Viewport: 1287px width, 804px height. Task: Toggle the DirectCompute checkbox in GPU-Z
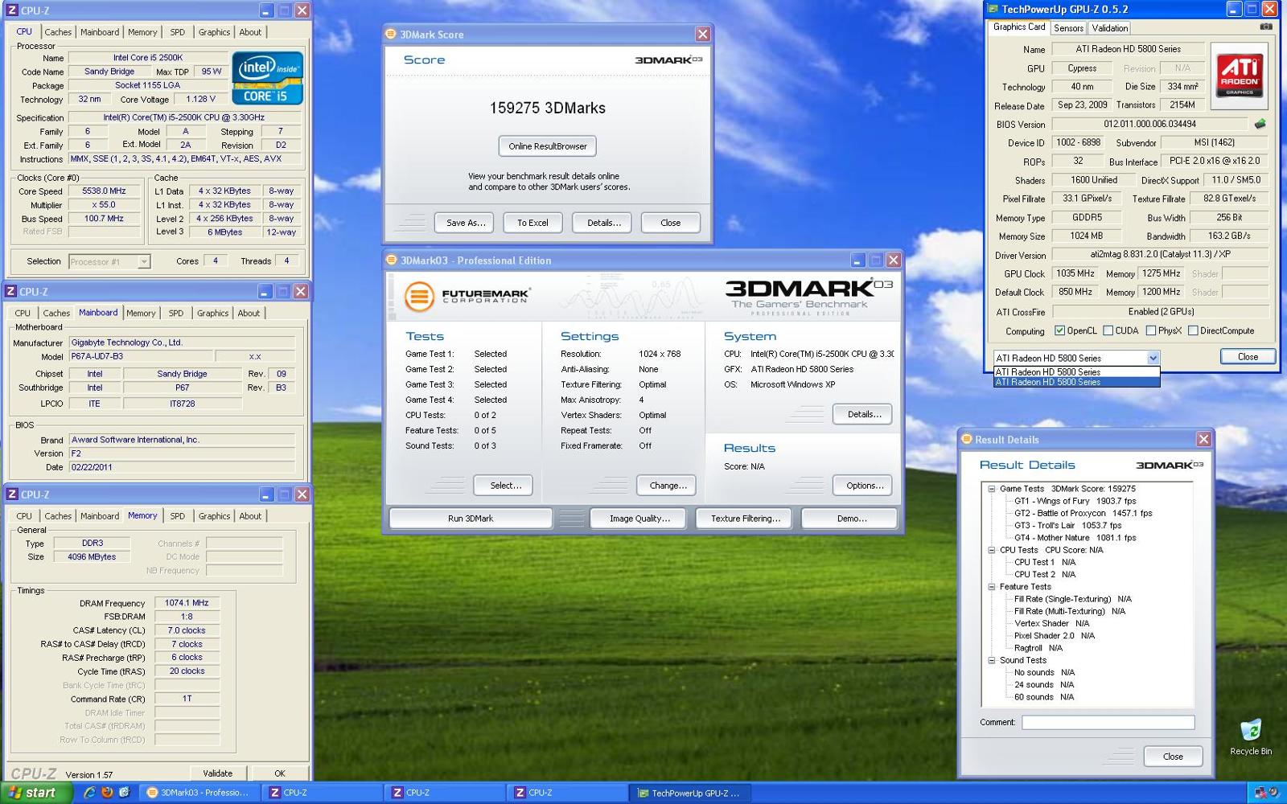1193,330
